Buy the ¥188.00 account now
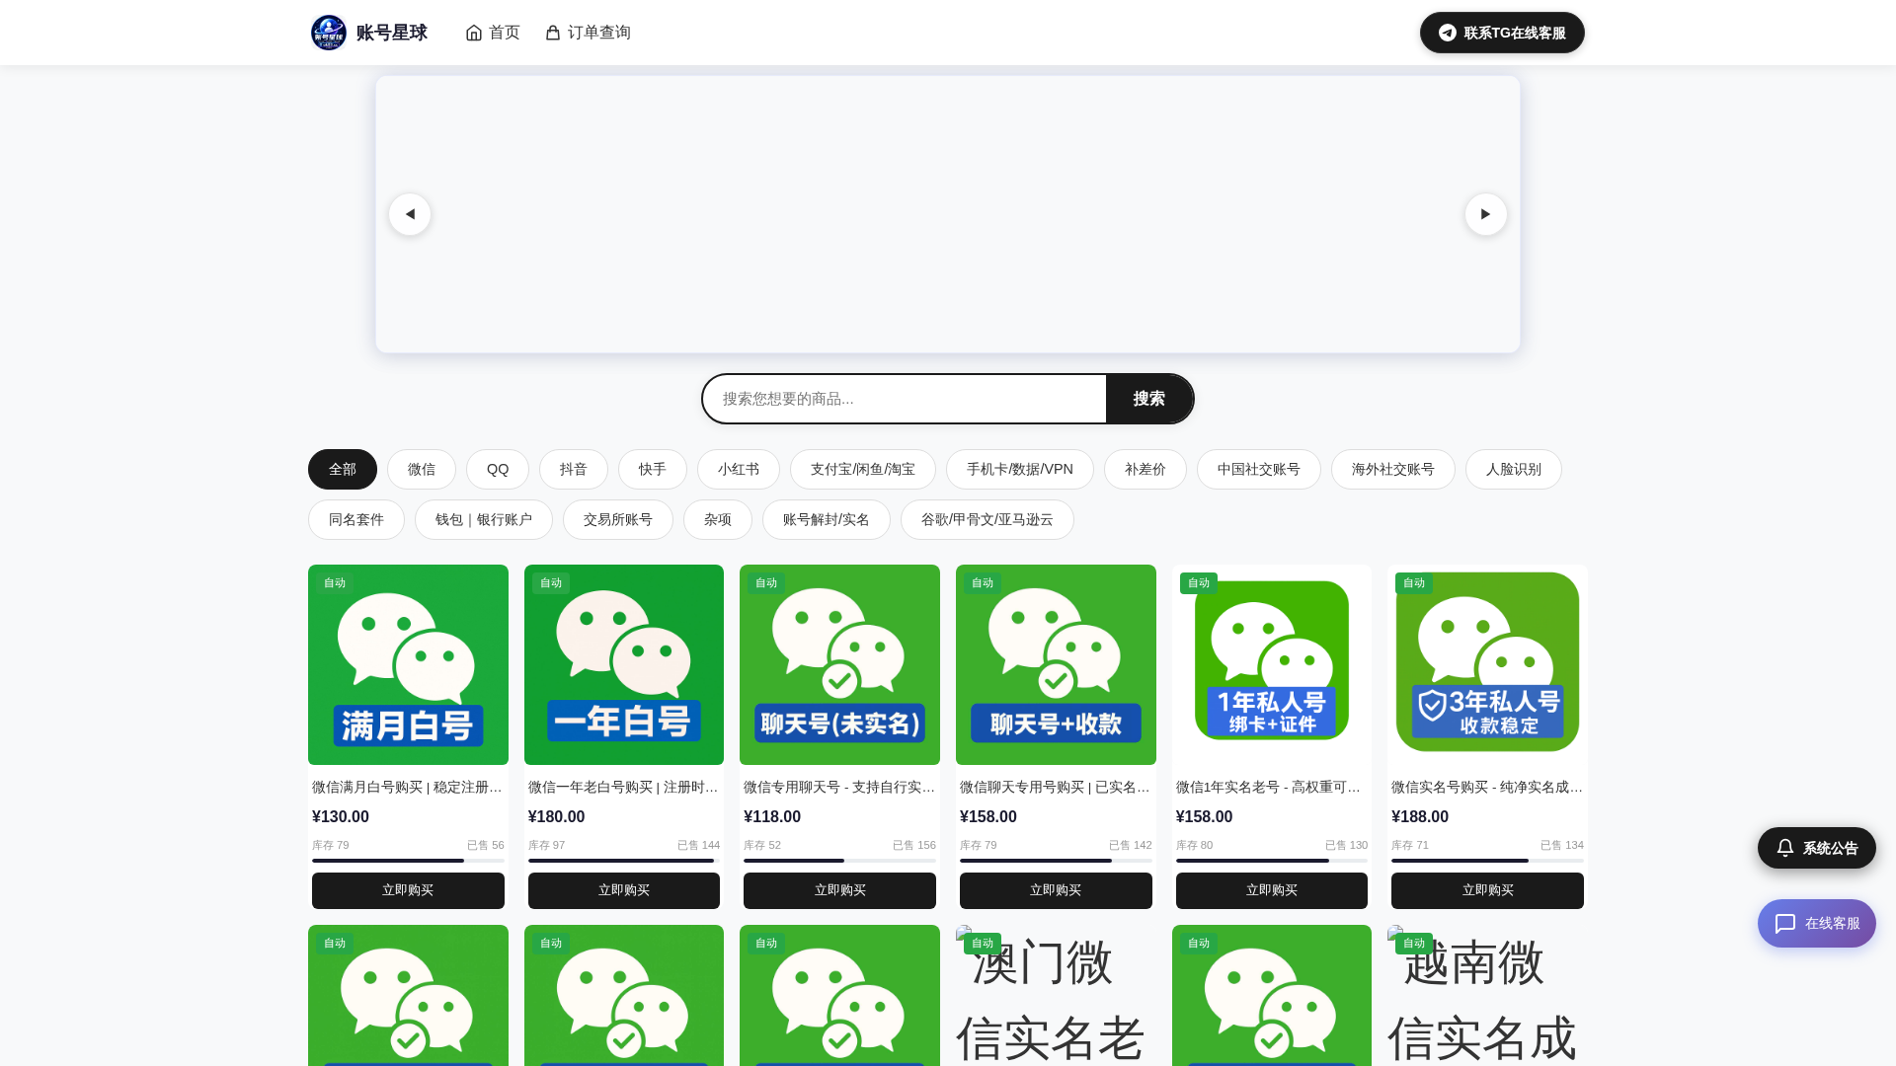Screen dimensions: 1896x1066 (x=1487, y=890)
